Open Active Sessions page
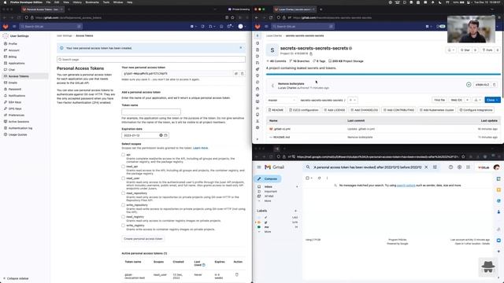Image resolution: width=504 pixels, height=283 pixels. click(x=19, y=122)
